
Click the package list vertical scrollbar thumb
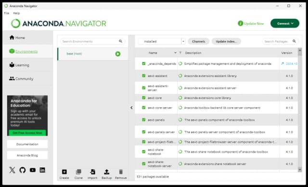(300, 54)
